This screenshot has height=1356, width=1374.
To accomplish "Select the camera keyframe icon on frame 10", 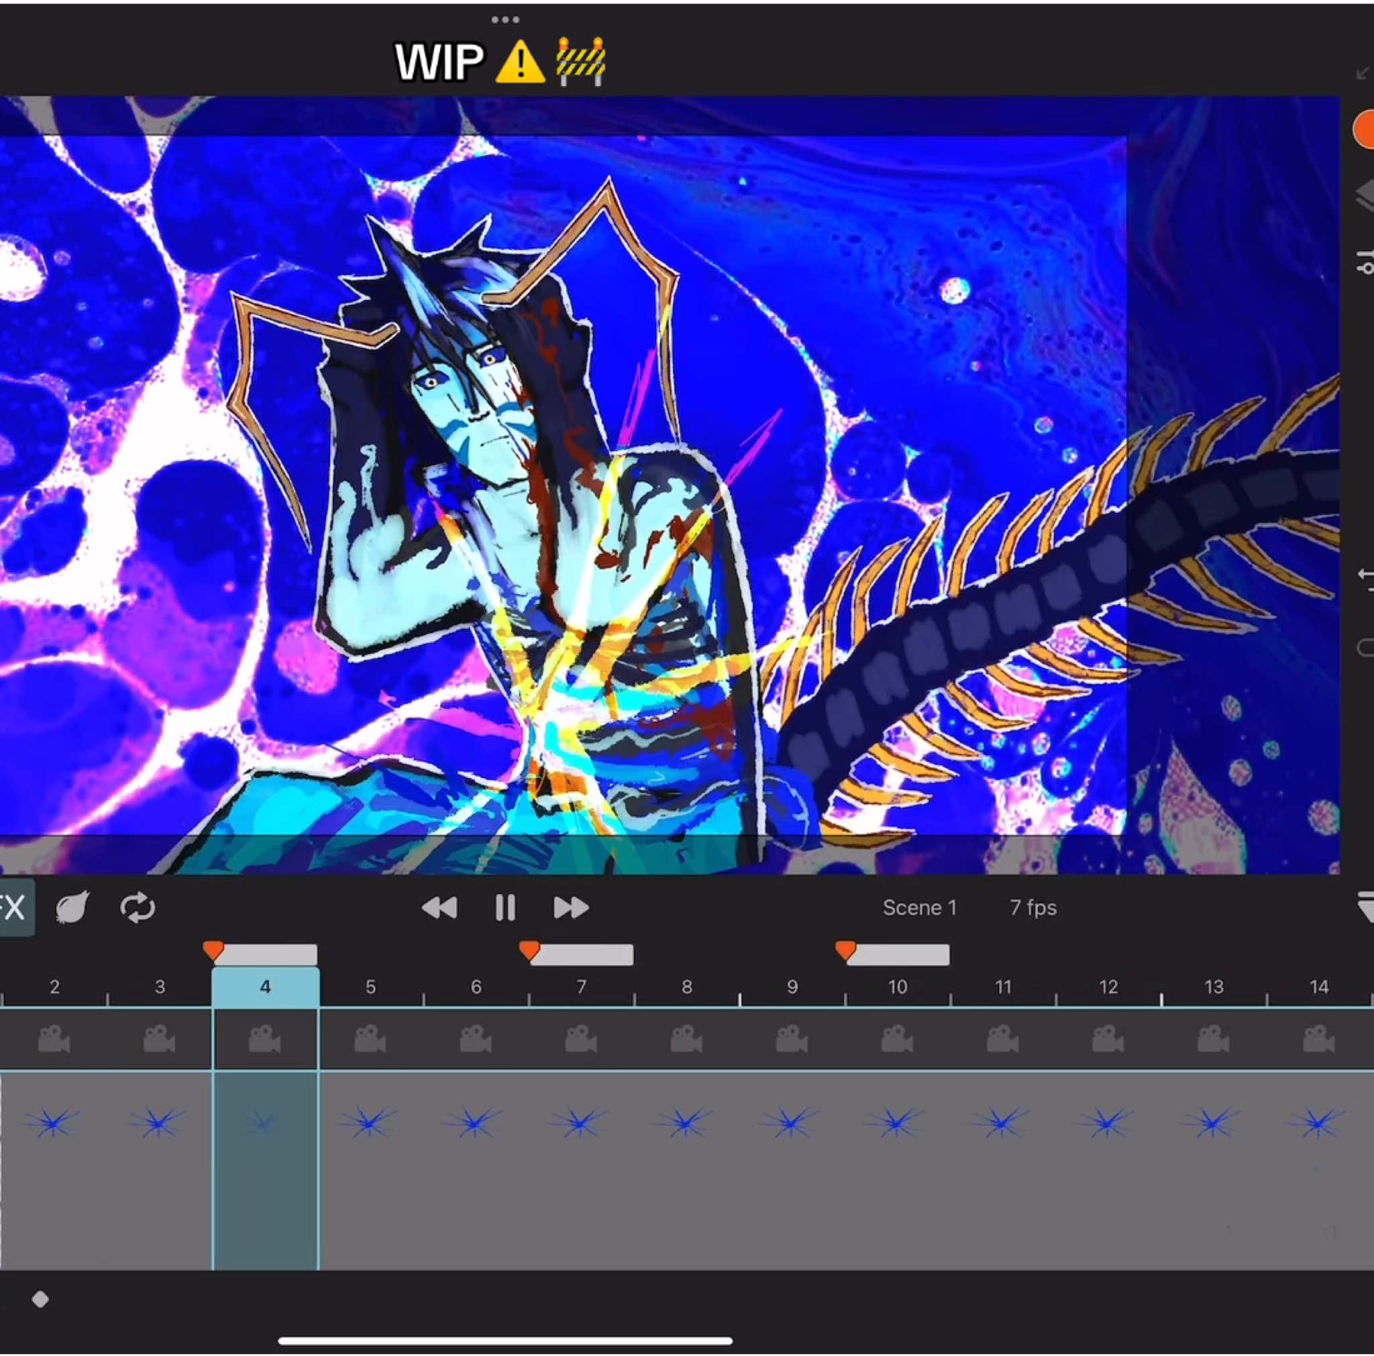I will [898, 1039].
